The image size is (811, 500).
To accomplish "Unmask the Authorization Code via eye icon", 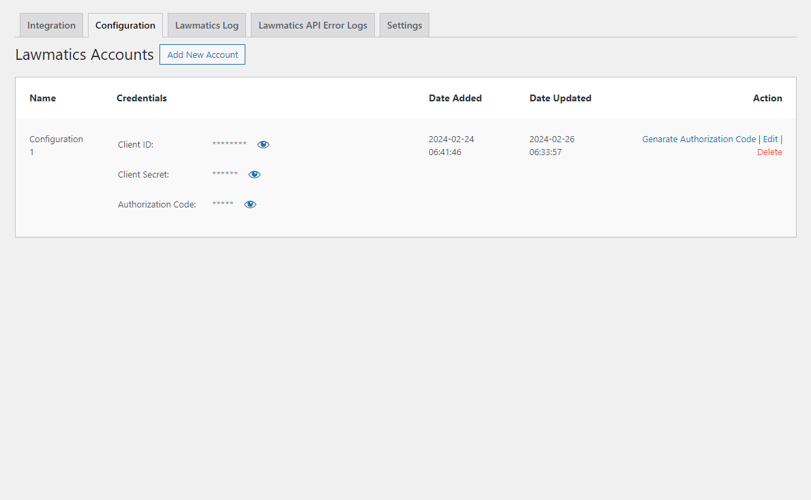I will click(x=250, y=205).
